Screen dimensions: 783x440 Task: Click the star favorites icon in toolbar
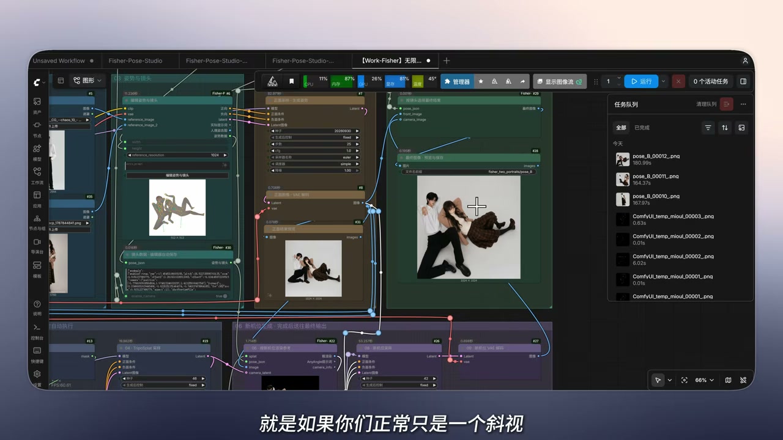coord(481,81)
